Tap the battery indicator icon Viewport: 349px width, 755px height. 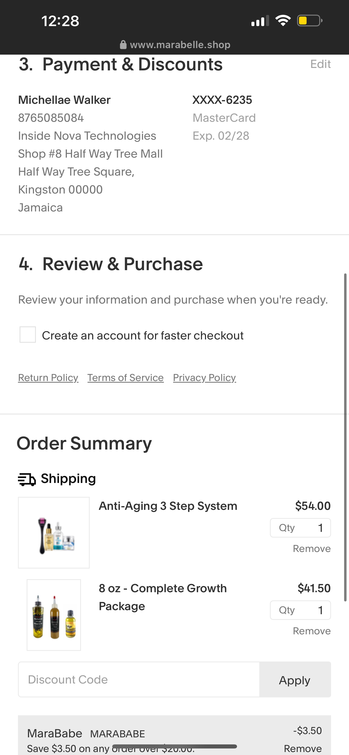[310, 21]
